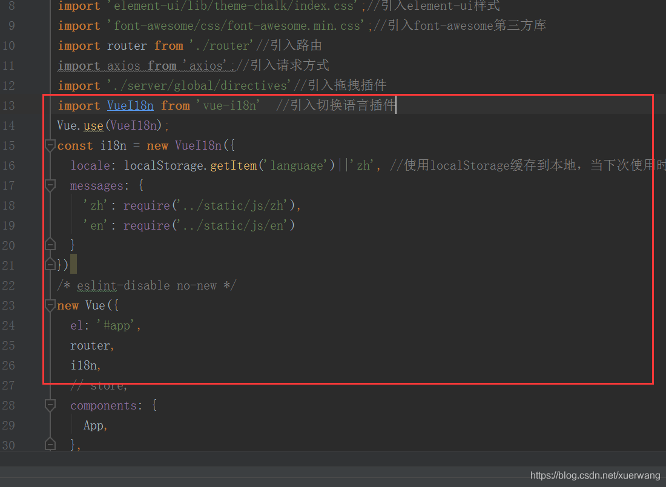Screen dimensions: 666x487
Task: Click the const keyword on line 15
Action: 75,146
